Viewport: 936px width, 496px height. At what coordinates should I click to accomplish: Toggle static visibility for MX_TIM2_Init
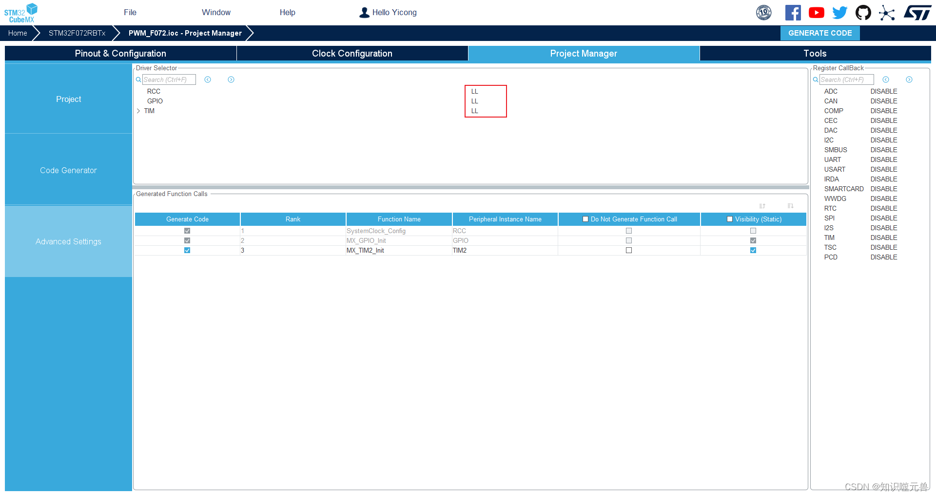point(753,250)
